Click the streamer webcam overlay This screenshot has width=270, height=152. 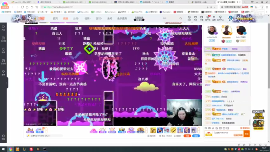[184, 112]
